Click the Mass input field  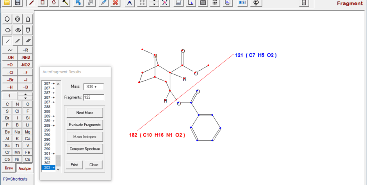94,87
